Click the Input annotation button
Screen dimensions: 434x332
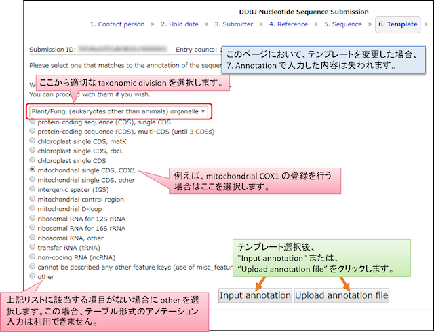(255, 295)
